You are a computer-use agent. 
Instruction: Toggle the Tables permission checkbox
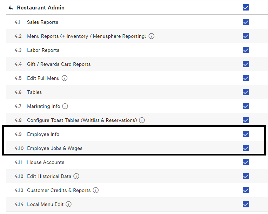[246, 92]
